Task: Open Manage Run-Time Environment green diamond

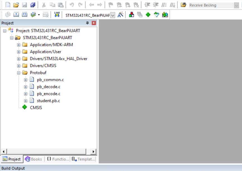Action: click(148, 15)
